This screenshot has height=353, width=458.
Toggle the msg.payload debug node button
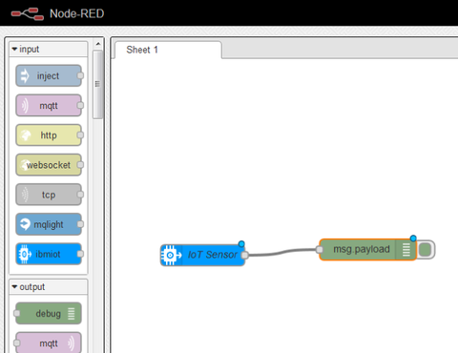point(426,250)
